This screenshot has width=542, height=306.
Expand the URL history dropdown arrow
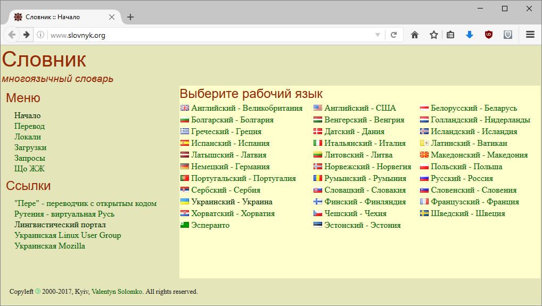click(x=377, y=35)
